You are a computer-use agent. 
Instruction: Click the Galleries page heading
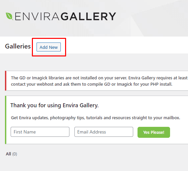(x=18, y=46)
